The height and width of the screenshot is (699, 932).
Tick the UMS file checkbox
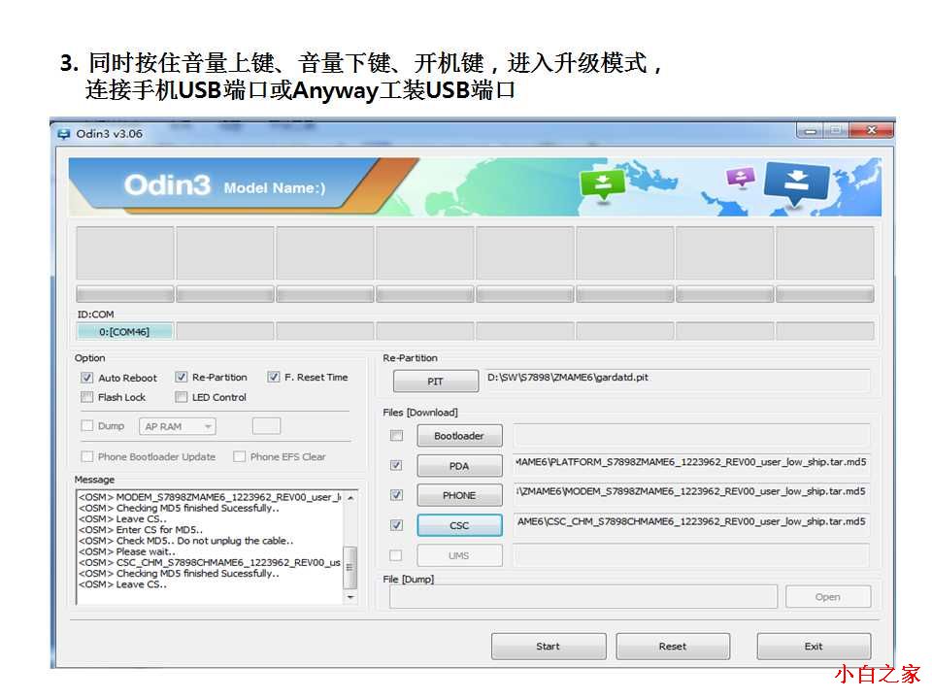396,555
